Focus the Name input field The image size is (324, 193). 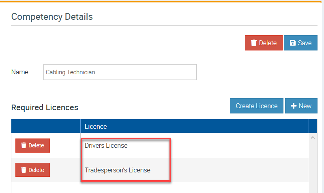coord(120,72)
